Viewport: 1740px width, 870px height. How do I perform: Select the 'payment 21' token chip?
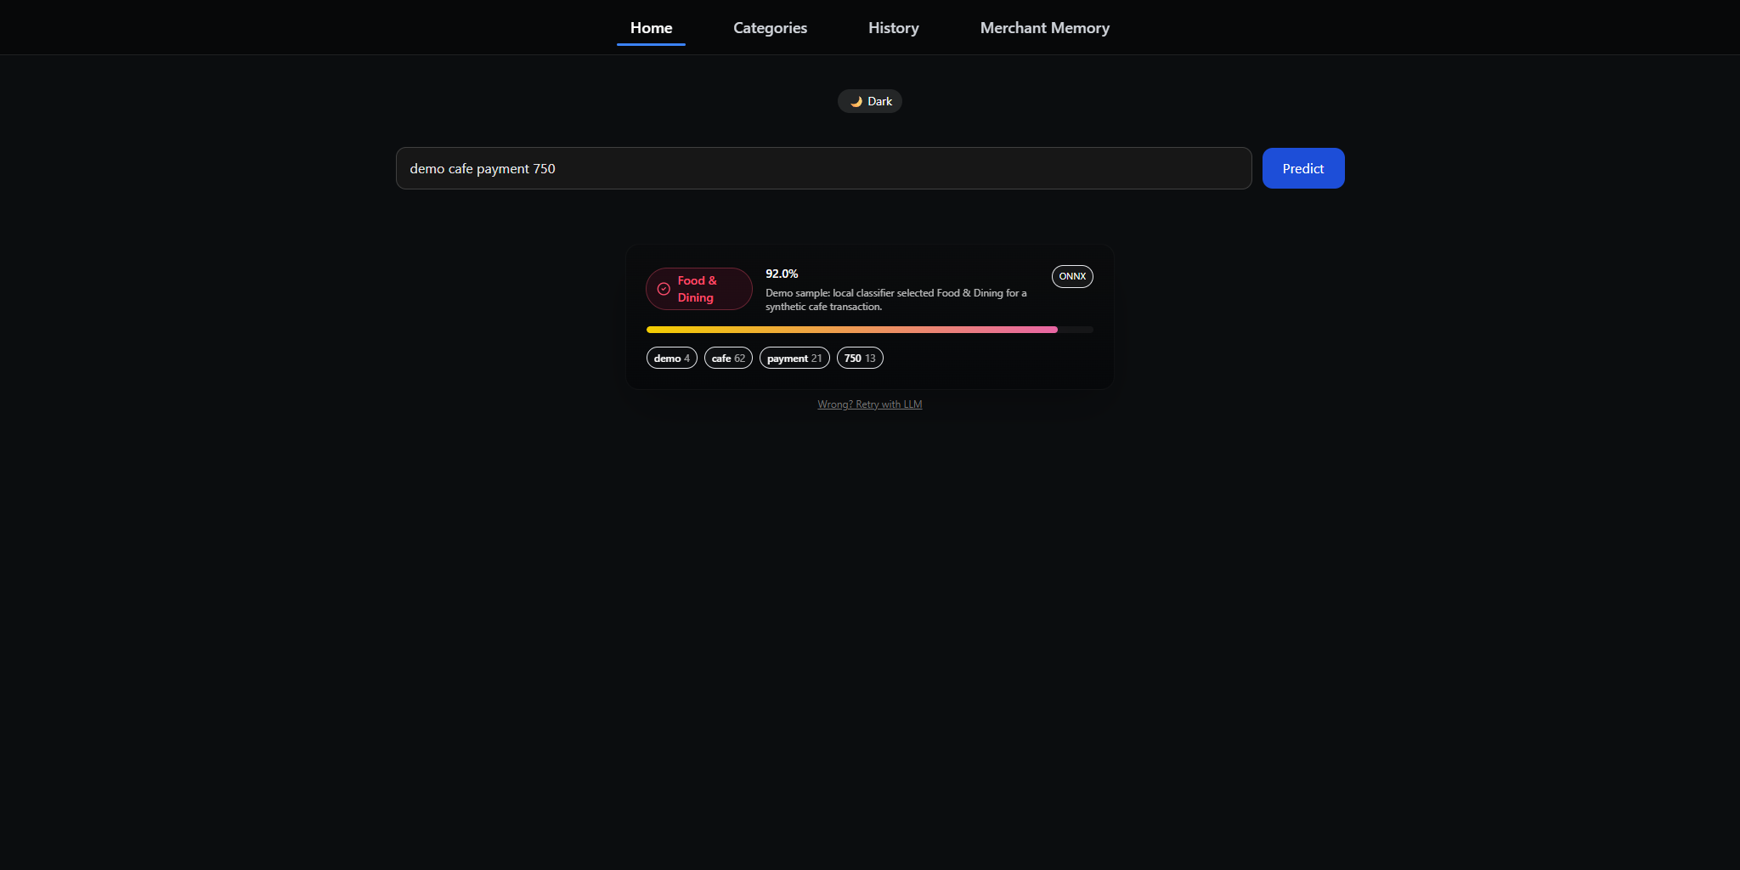[x=794, y=359]
